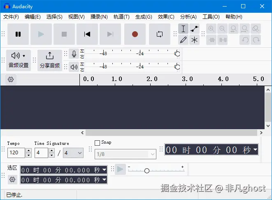
Task: Adjust the recording level slider knob
Action: [177, 54]
